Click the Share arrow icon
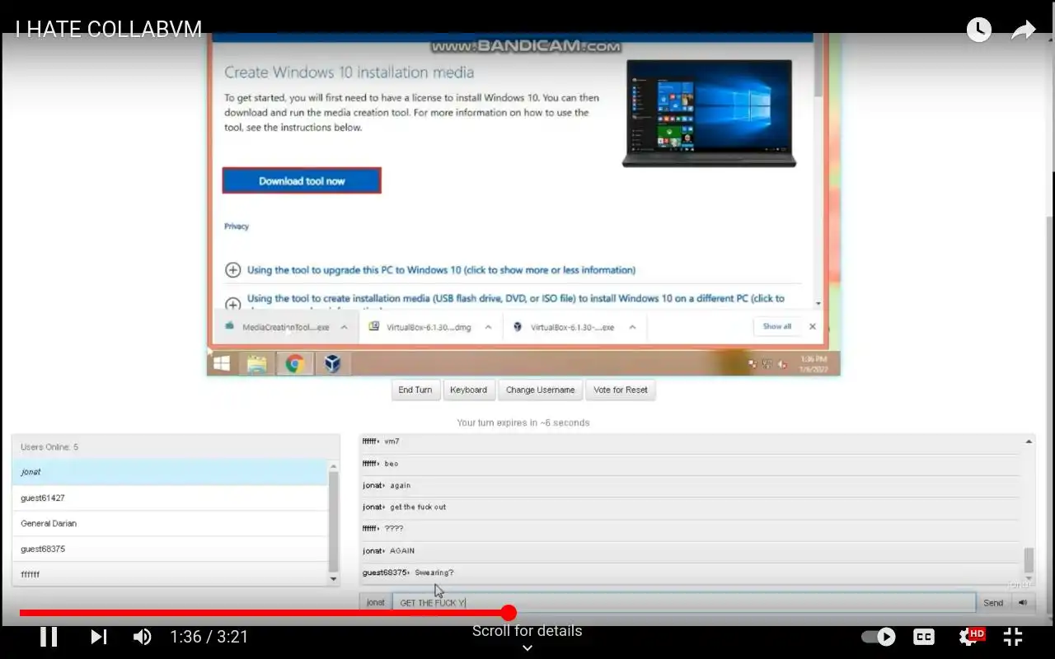Image resolution: width=1055 pixels, height=659 pixels. click(1024, 30)
